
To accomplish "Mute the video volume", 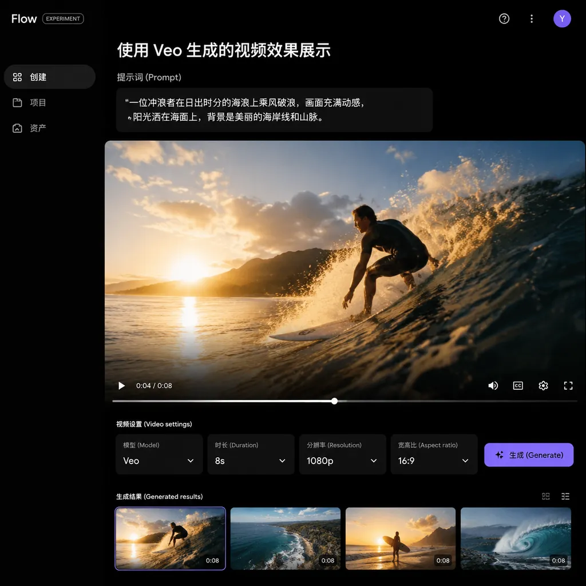I will tap(493, 386).
